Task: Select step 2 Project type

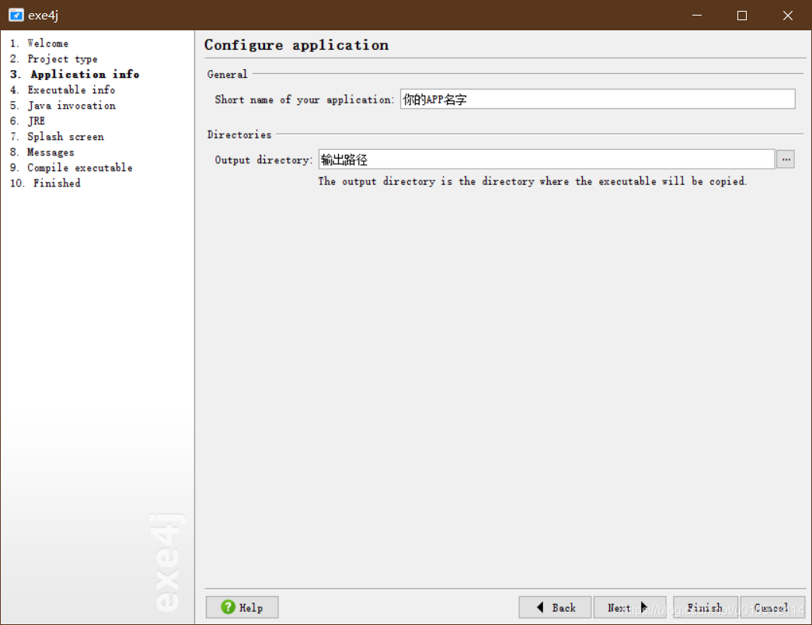Action: click(54, 59)
